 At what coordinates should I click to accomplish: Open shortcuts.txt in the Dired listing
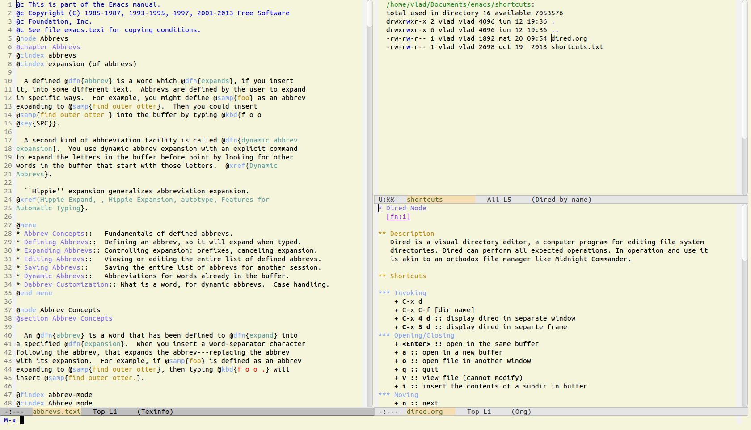pos(577,47)
